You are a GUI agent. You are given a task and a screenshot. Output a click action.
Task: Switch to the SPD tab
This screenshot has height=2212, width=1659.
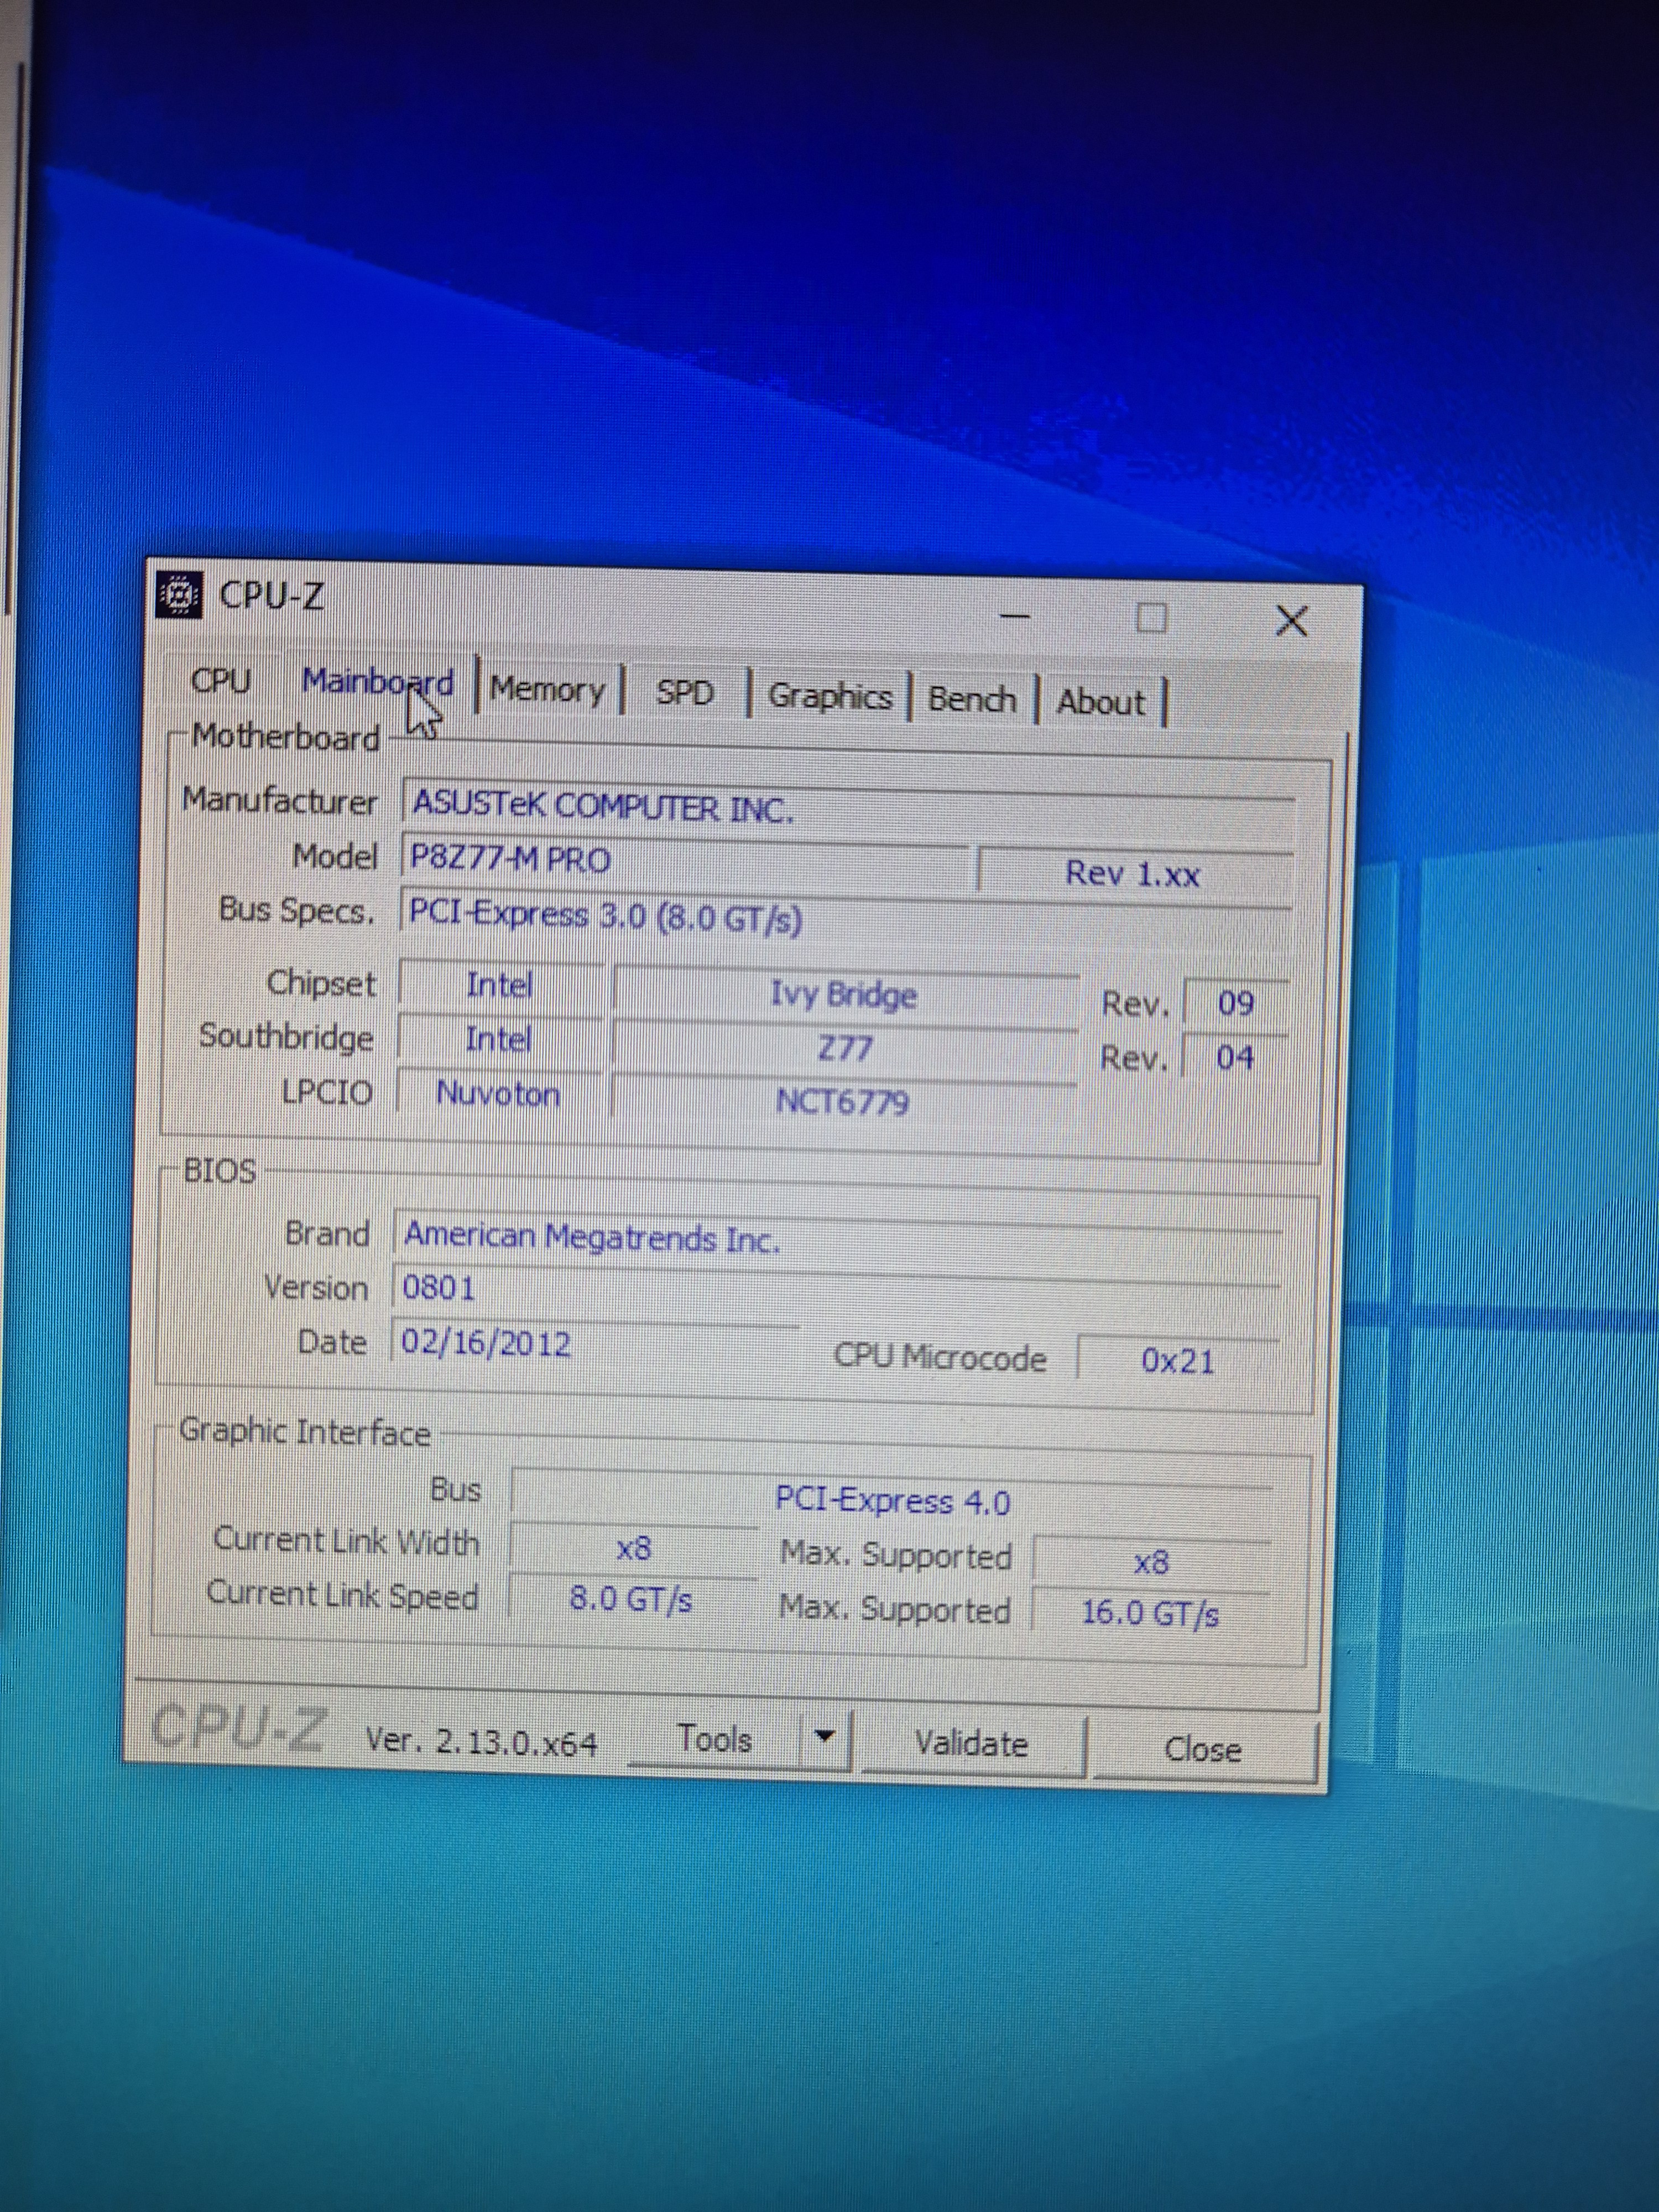click(685, 693)
